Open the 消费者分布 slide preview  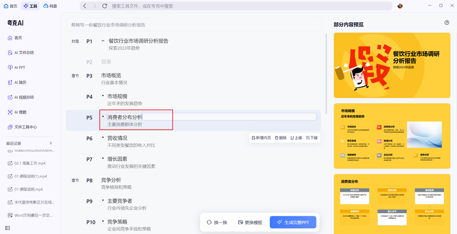point(392,204)
